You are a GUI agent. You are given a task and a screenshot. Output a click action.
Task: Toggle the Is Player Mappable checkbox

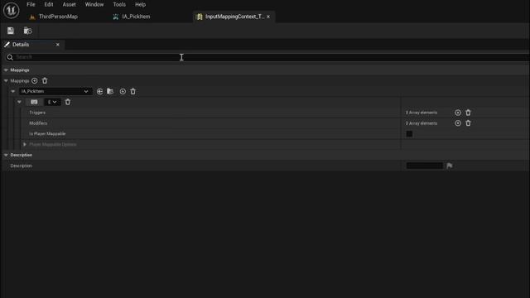pyautogui.click(x=409, y=134)
